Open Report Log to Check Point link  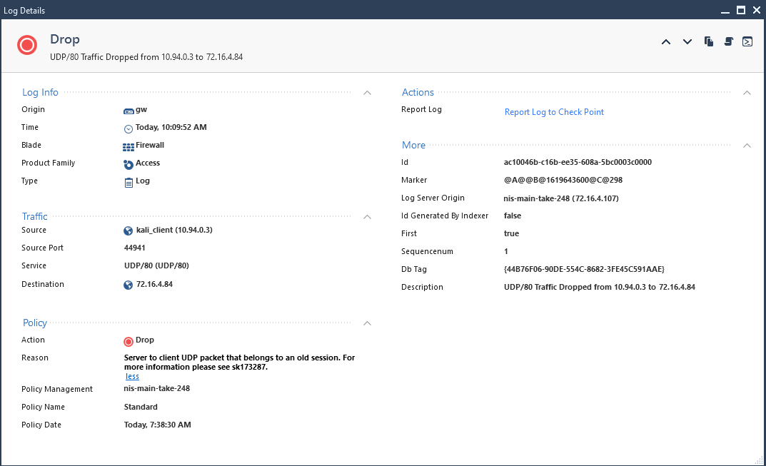[554, 112]
